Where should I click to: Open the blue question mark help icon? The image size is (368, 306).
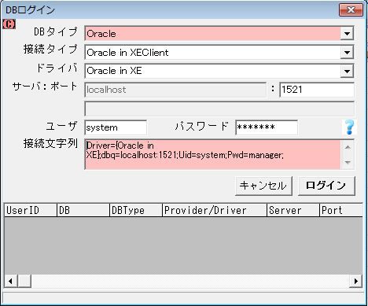(x=349, y=127)
